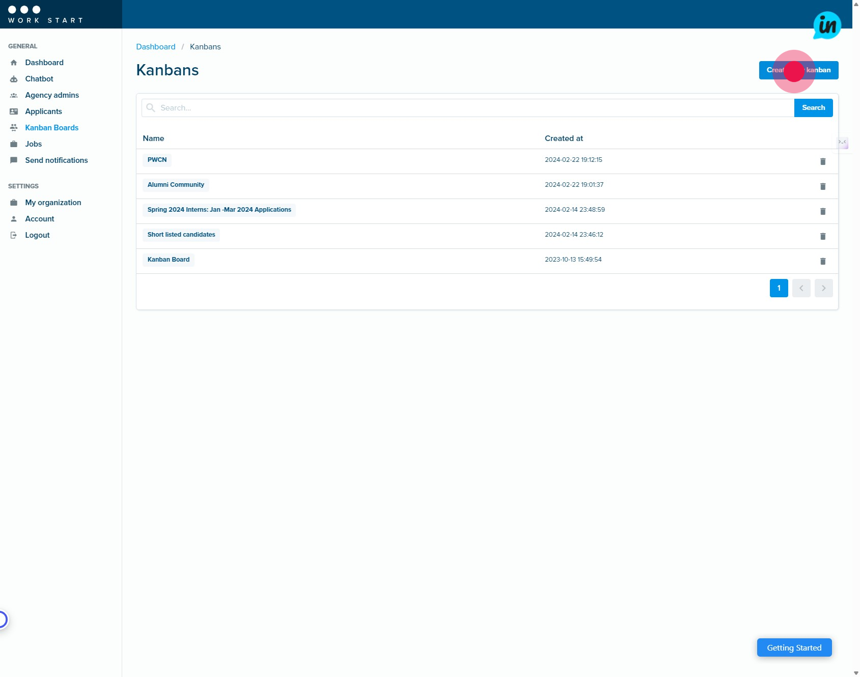Image resolution: width=860 pixels, height=677 pixels.
Task: Delete the Short listed candidates board
Action: click(x=823, y=236)
